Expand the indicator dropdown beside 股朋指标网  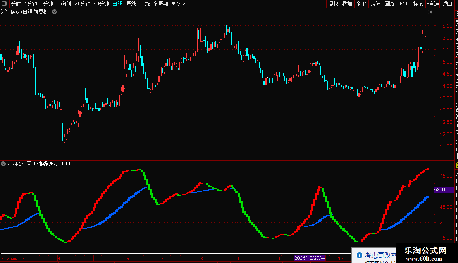pyautogui.click(x=3, y=164)
